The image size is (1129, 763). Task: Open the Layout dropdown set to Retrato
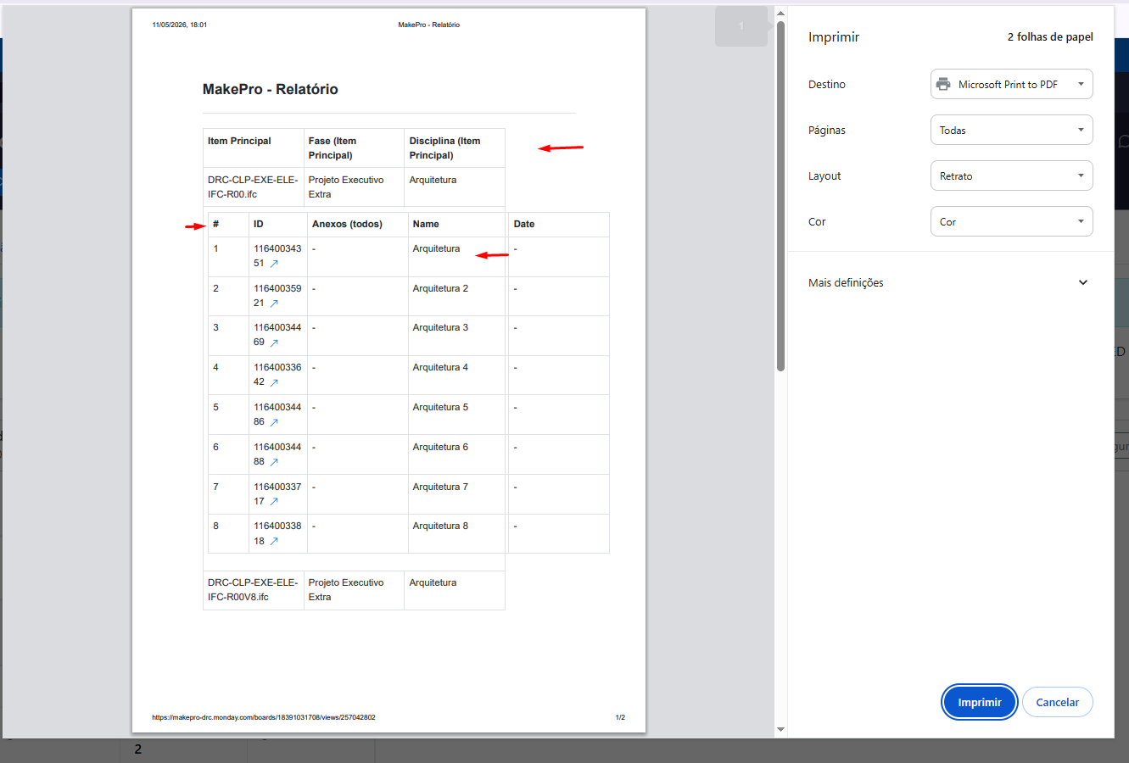pyautogui.click(x=1011, y=176)
